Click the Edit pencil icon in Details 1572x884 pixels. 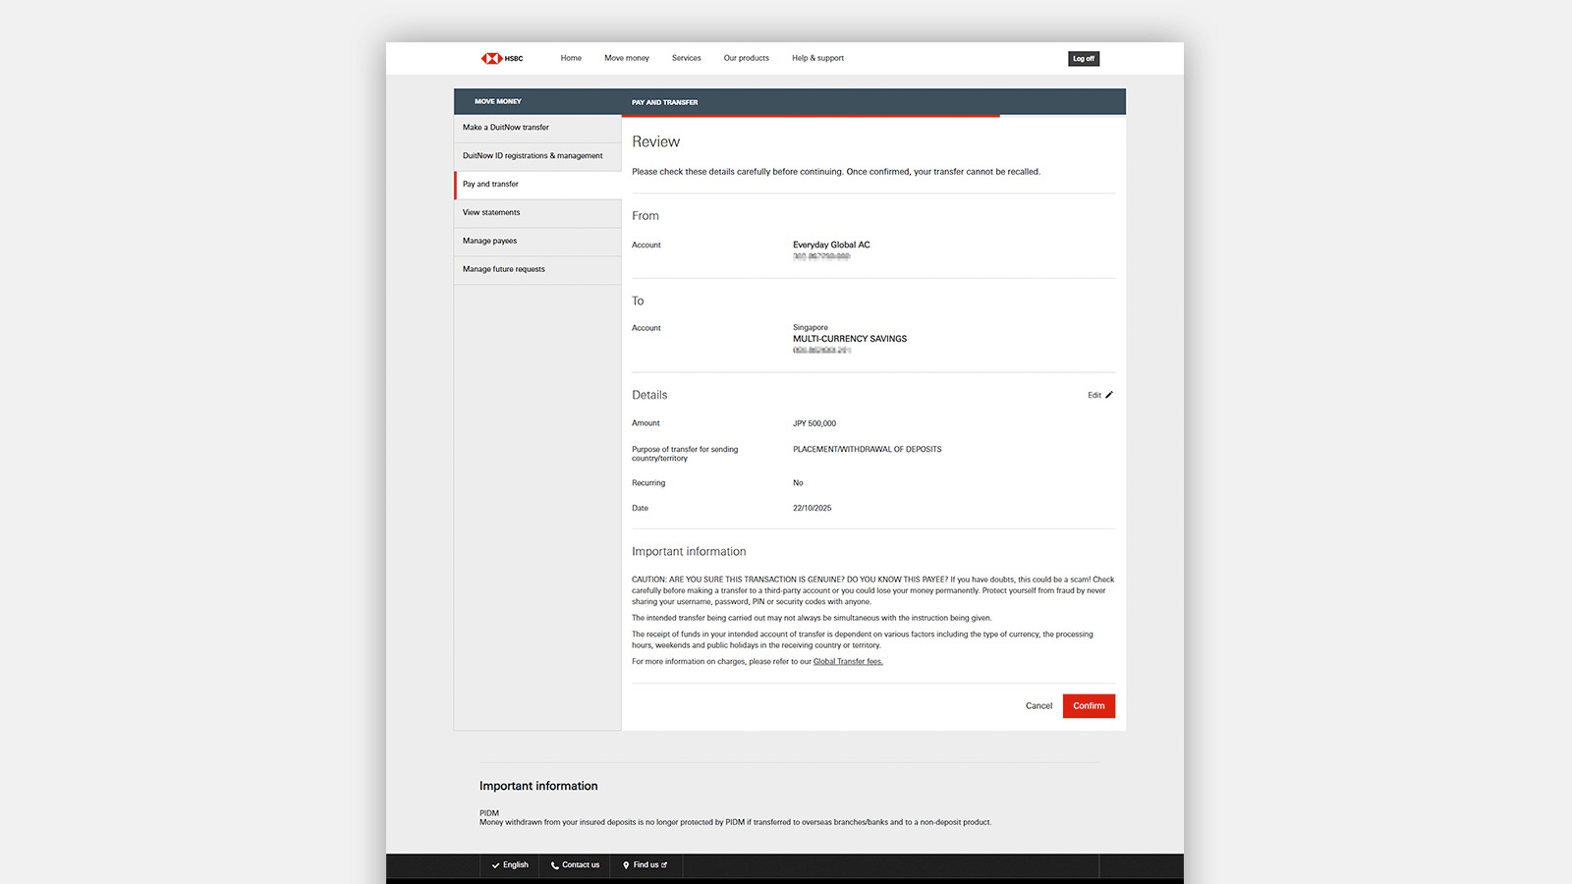click(1109, 395)
